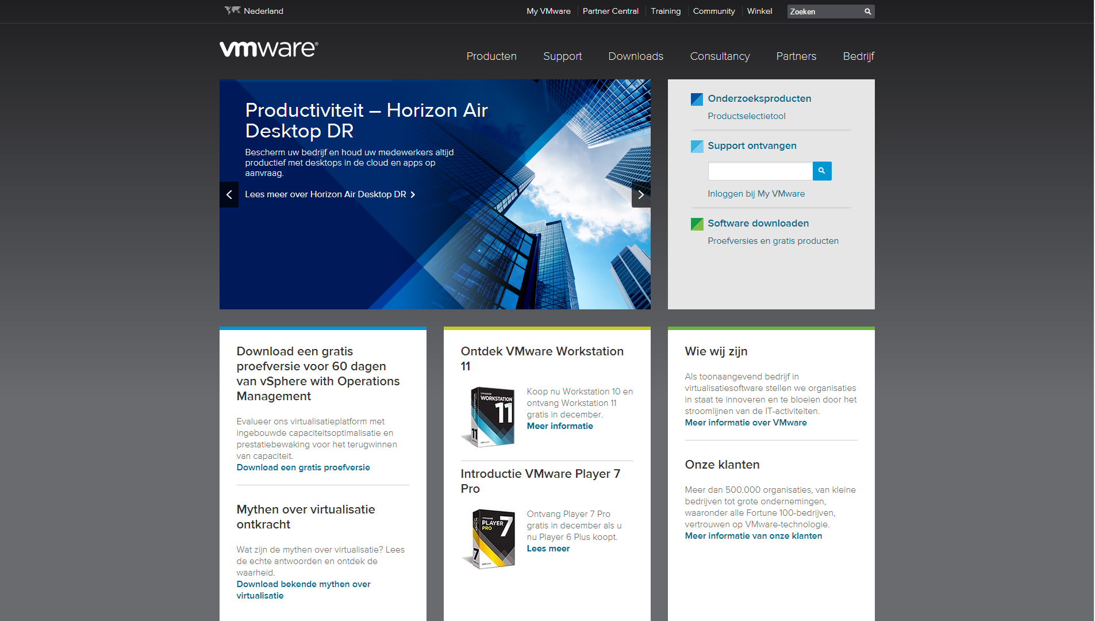Go to previous carousel slide
Screen dimensions: 1095x621
229,194
